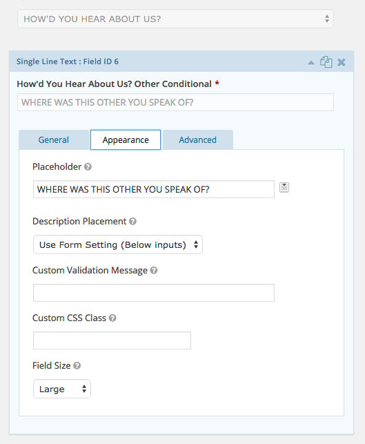Open the Field Size Large dropdown
Screen dimensions: 365x444
[x=62, y=389]
